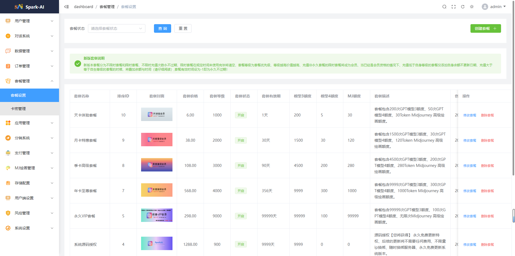This screenshot has height=256, width=515.
Task: Click the admin avatar icon
Action: pos(485,7)
